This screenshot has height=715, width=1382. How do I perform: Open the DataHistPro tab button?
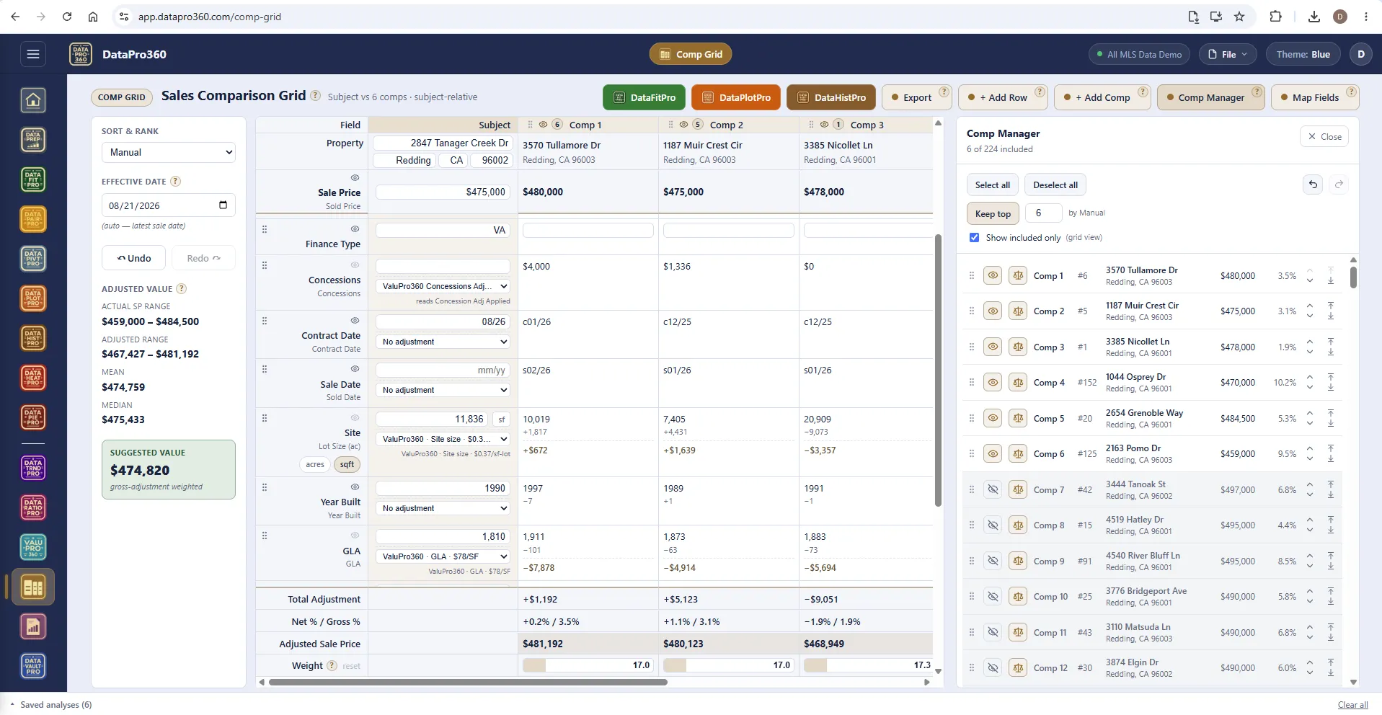coord(831,97)
